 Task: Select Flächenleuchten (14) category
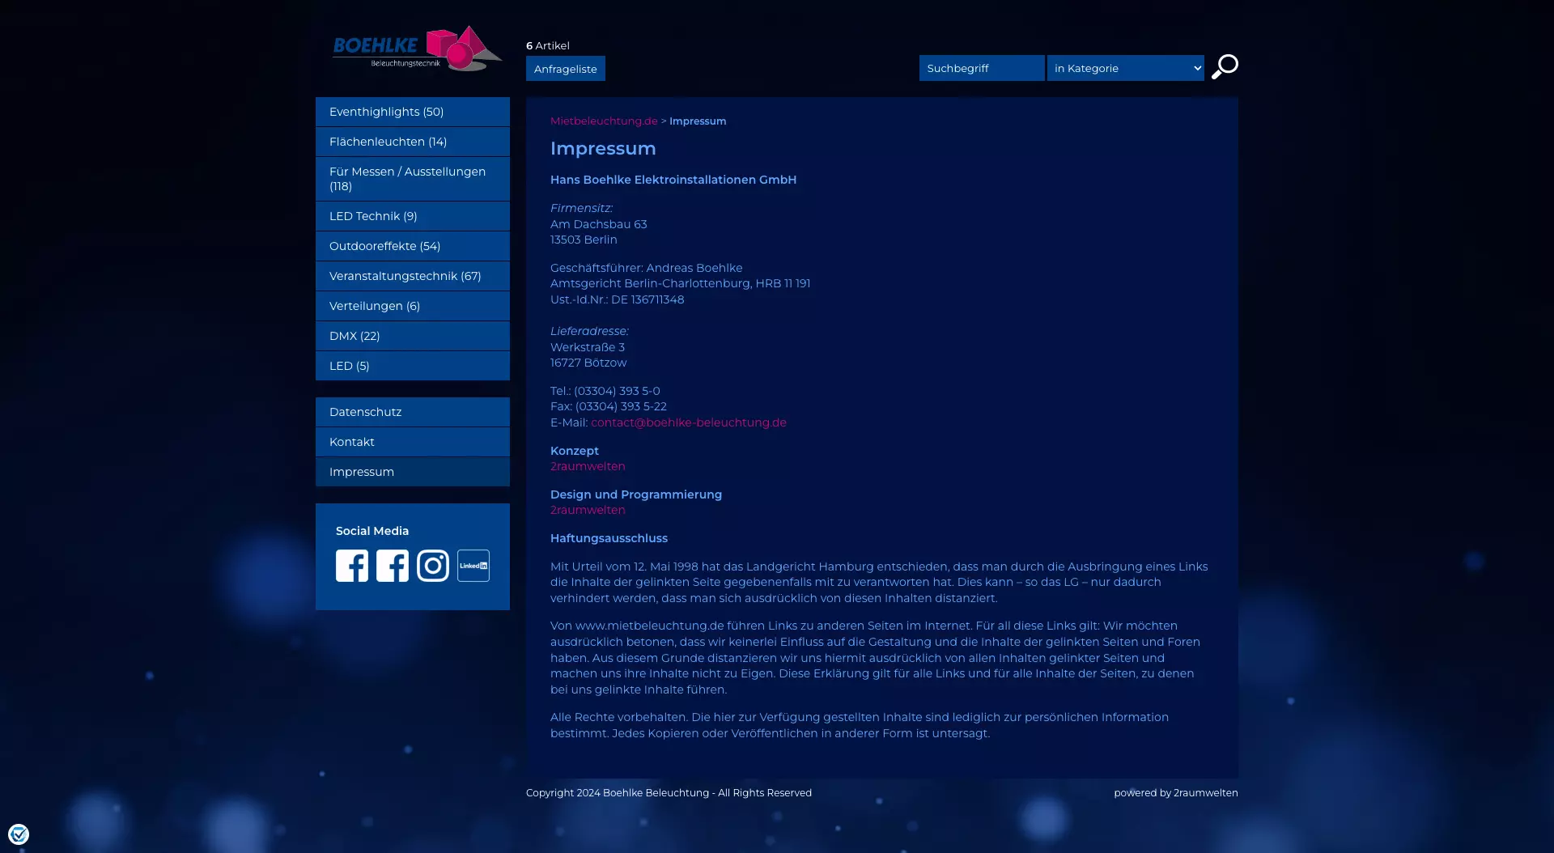tap(413, 142)
